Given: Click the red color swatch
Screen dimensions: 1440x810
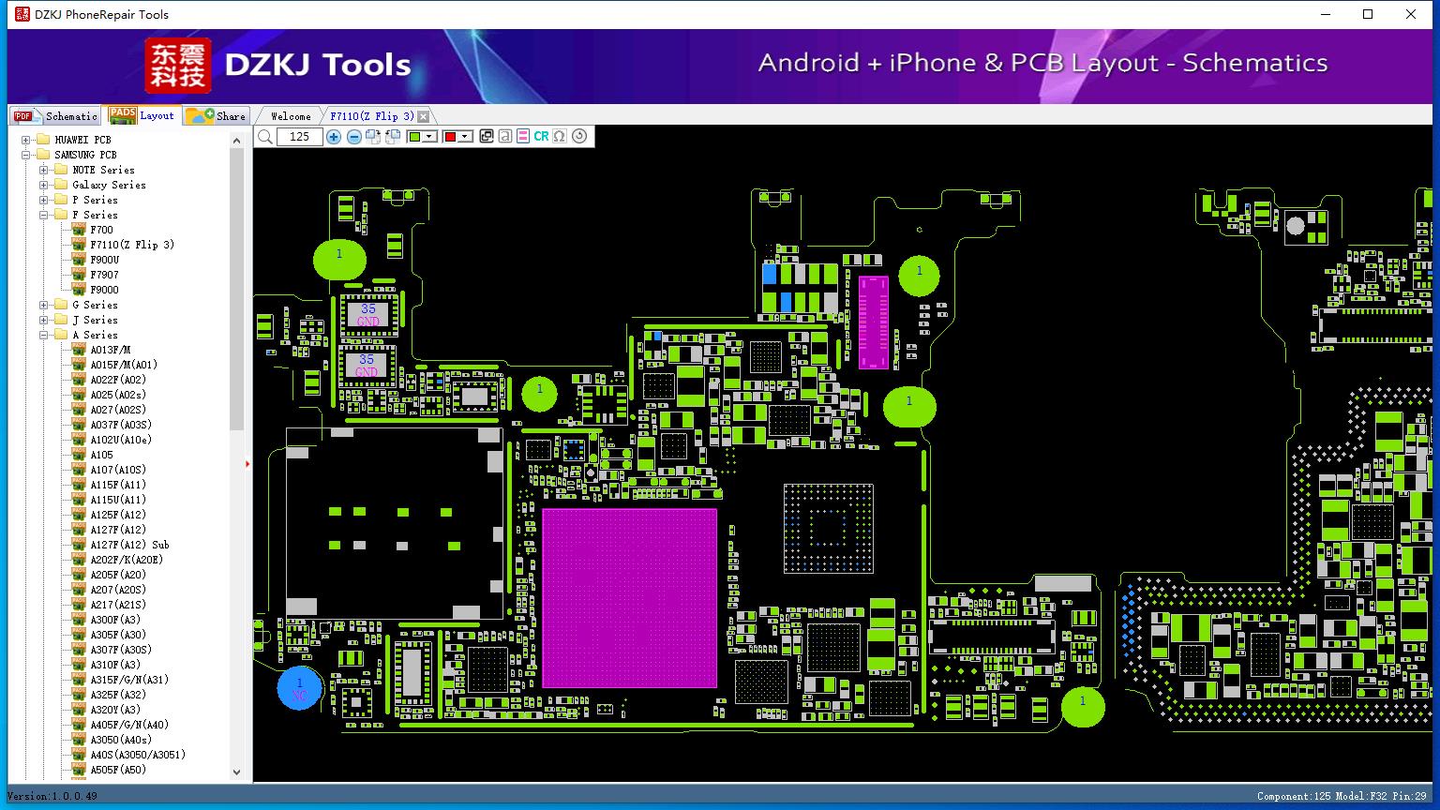Looking at the screenshot, I should pos(450,137).
